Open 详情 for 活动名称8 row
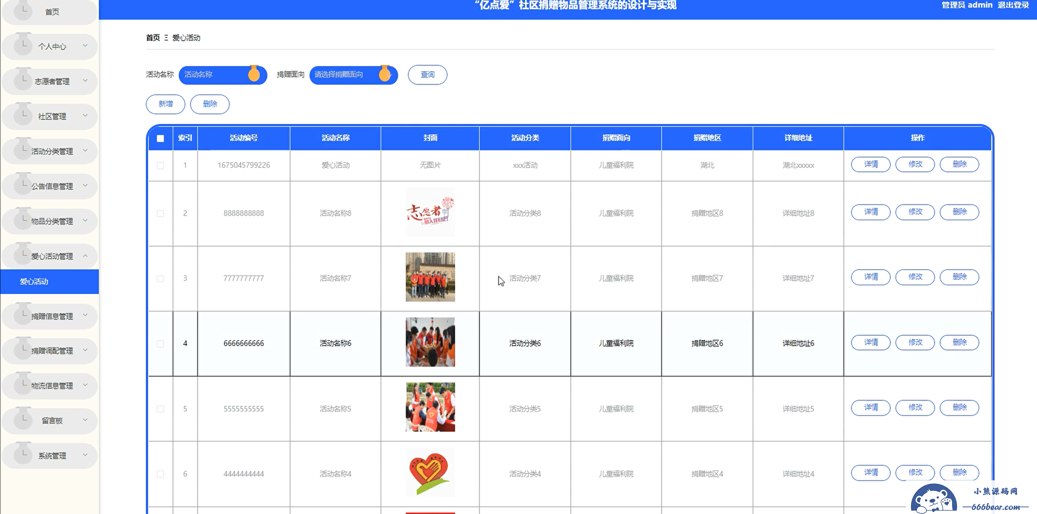The image size is (1037, 514). click(x=871, y=212)
